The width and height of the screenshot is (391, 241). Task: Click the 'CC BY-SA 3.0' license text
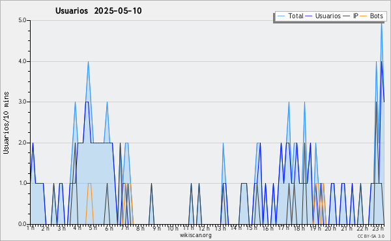pos(371,236)
